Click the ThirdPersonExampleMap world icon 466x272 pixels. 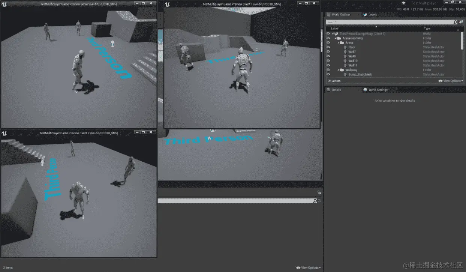(x=336, y=34)
